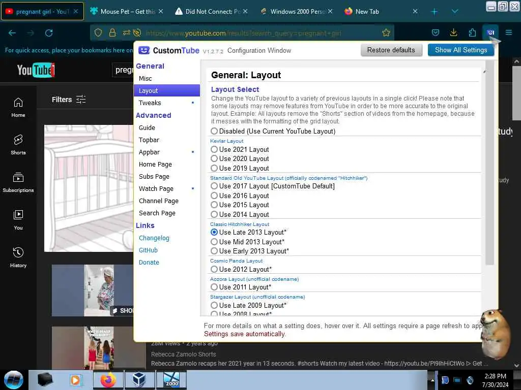The width and height of the screenshot is (521, 390).
Task: Open the Firefox downloads panel
Action: [x=453, y=32]
